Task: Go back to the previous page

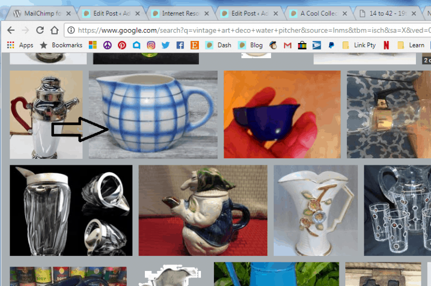Action: coord(11,30)
